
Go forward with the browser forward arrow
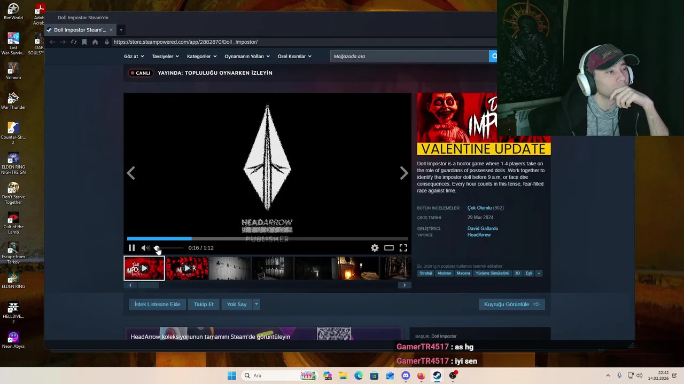point(63,42)
